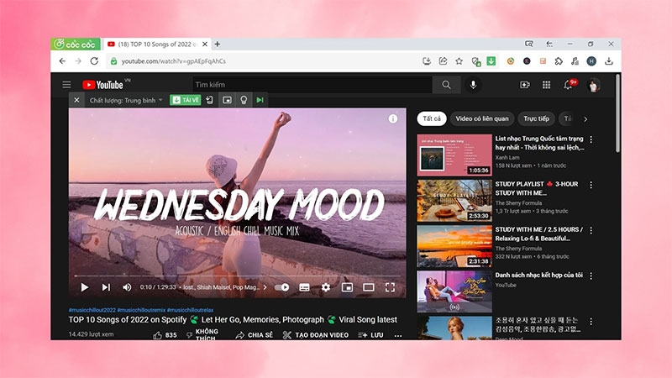The height and width of the screenshot is (378, 672).
Task: Skip to the next video
Action: pos(106,287)
